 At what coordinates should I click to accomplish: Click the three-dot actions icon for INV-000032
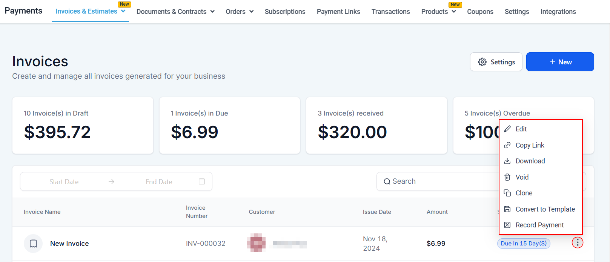[577, 243]
